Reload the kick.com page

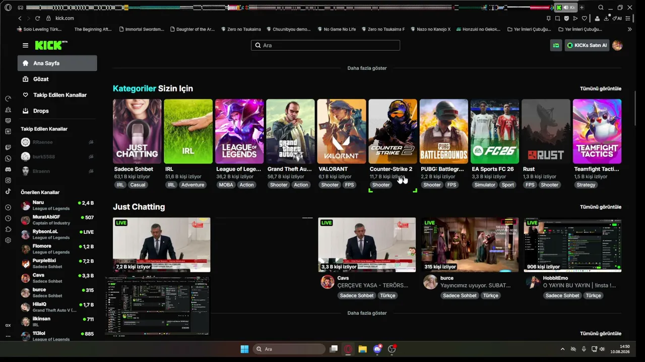pos(37,18)
